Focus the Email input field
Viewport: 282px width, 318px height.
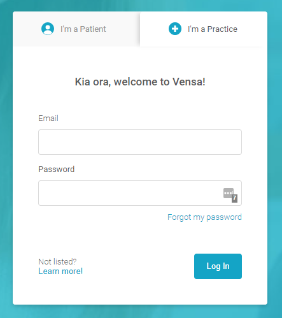click(x=140, y=142)
